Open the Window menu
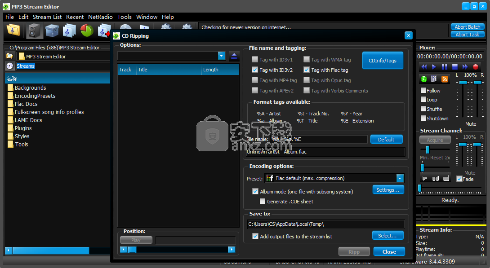490x268 pixels. pos(147,17)
